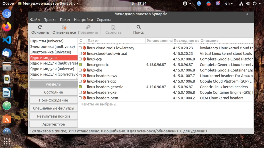Image resolution: width=264 pixels, height=148 pixels.
Task: Mark the linux-gcp package checkbox
Action: tap(80, 59)
